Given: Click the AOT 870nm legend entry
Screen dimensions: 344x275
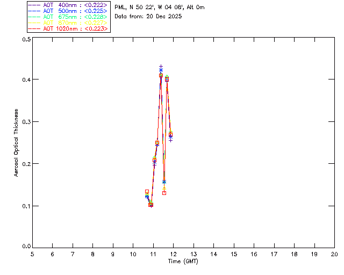Looking at the screenshot, I should click(x=68, y=23).
